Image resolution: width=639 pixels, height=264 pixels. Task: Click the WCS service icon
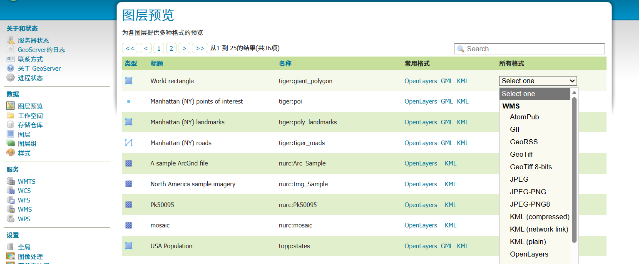(10, 190)
